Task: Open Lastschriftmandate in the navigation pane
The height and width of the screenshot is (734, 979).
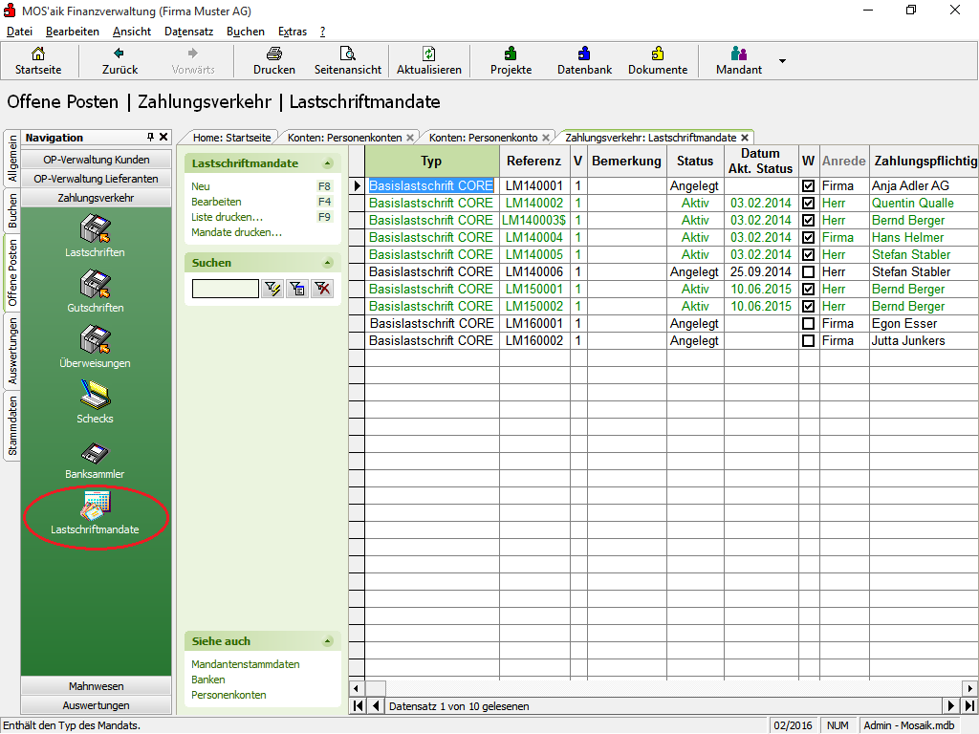Action: tap(95, 513)
